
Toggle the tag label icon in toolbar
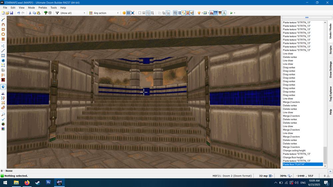pos(183,13)
